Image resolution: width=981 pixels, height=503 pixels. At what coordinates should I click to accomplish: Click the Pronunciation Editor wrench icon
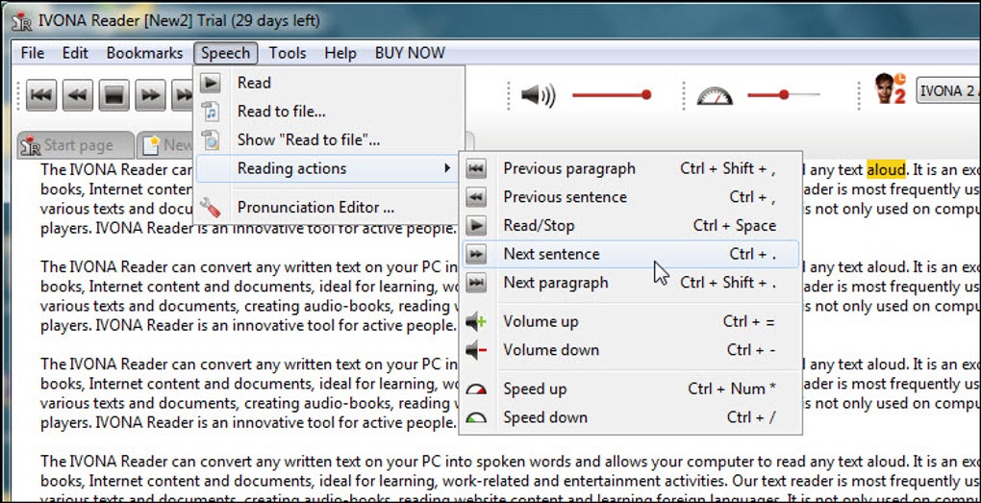tap(211, 207)
